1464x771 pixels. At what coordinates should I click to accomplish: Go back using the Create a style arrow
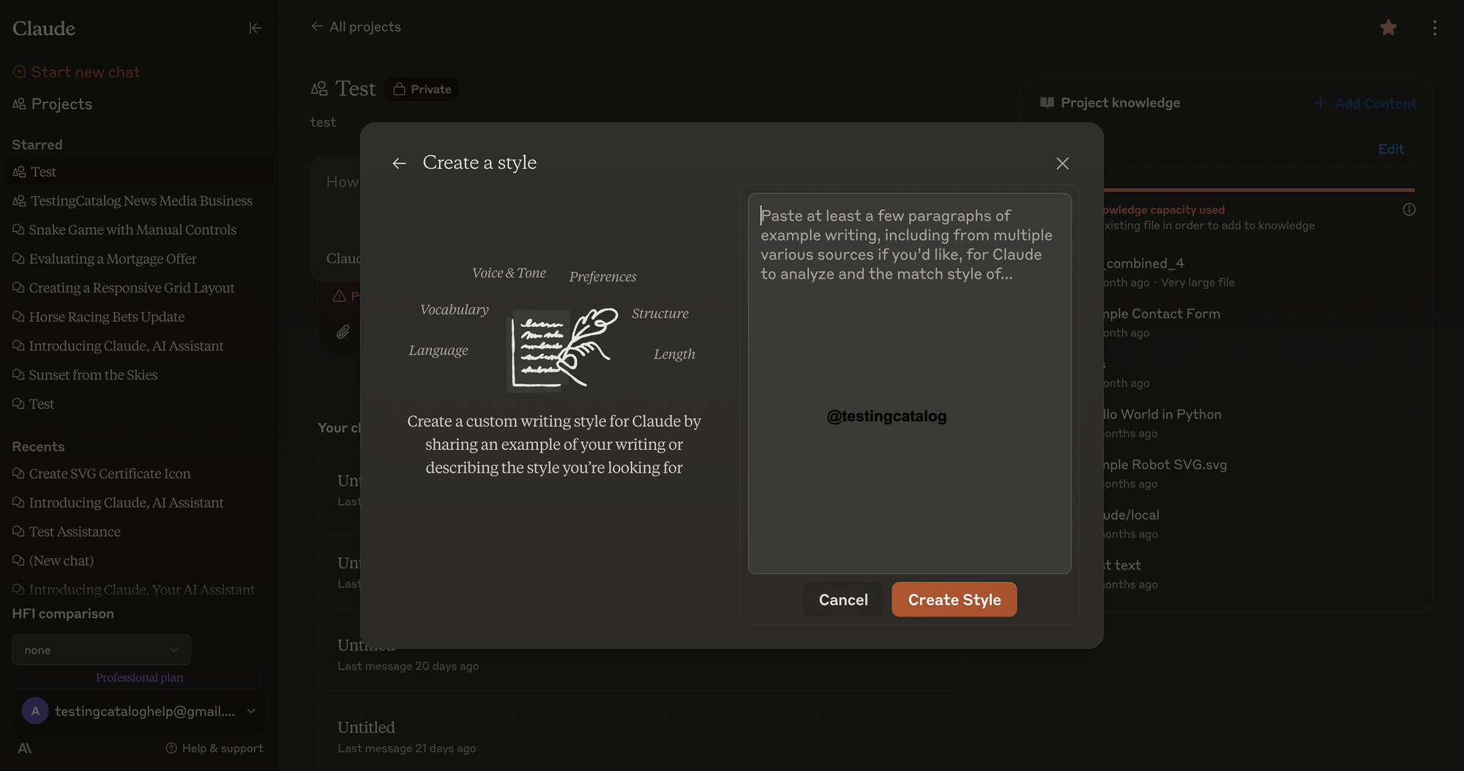[x=399, y=163]
